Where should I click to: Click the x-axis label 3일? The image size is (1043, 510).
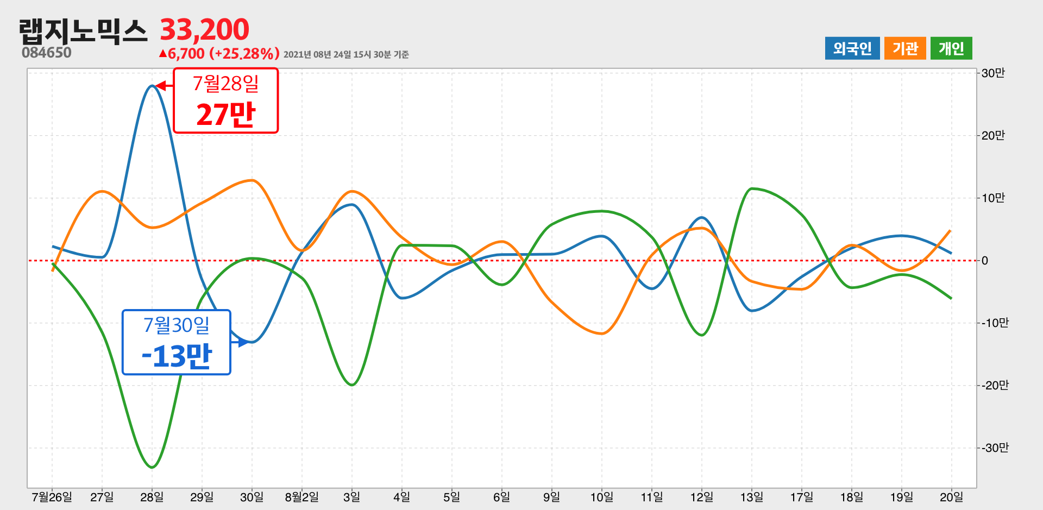point(352,497)
